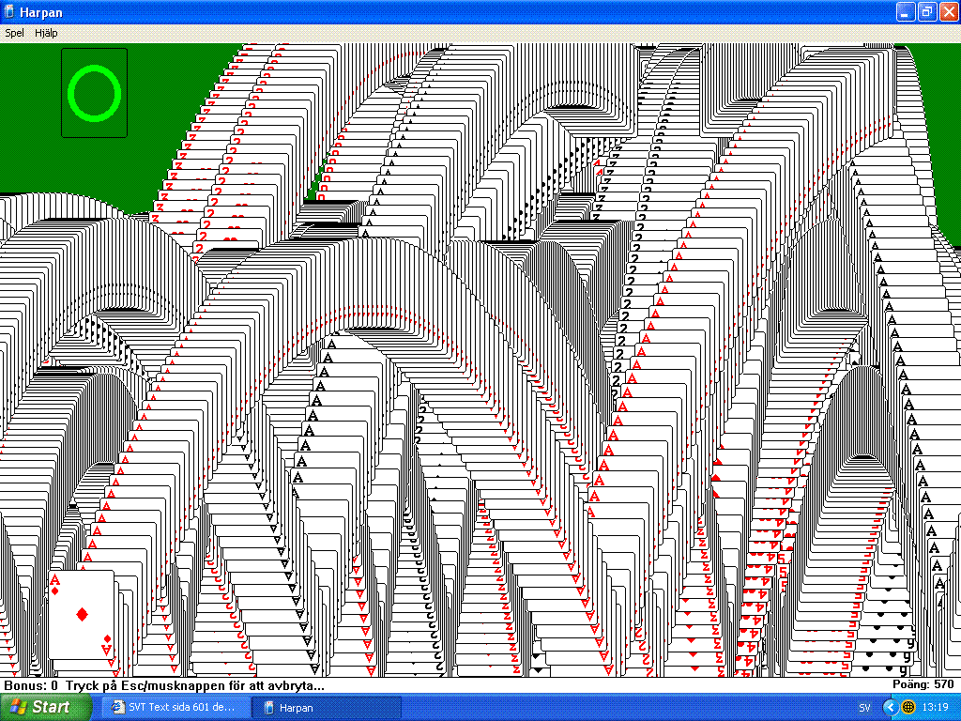Click the Internet Explorer icon on SVT Text taskbar button
Viewport: 961px width, 721px height.
tap(117, 708)
